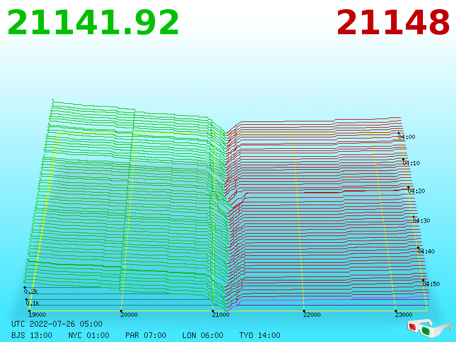Click the 04:40 time marker
The height and width of the screenshot is (342, 456).
pos(426,251)
